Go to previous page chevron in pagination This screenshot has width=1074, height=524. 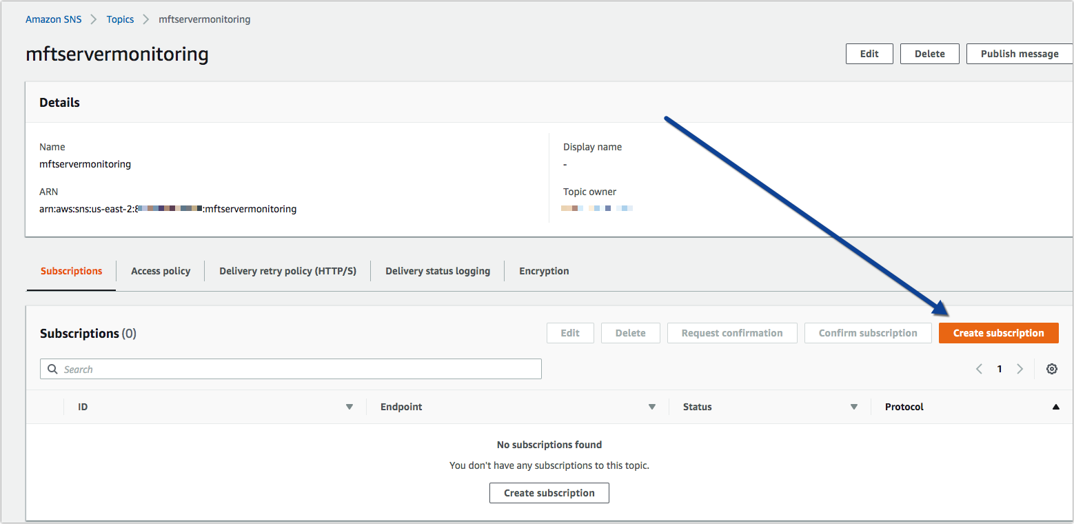(x=979, y=369)
